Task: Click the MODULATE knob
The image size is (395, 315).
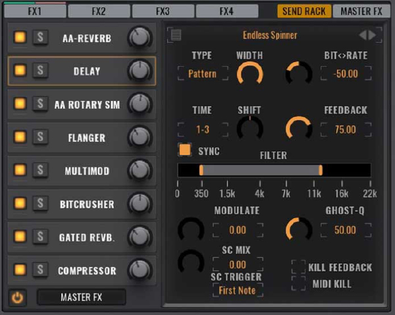Action: [191, 230]
